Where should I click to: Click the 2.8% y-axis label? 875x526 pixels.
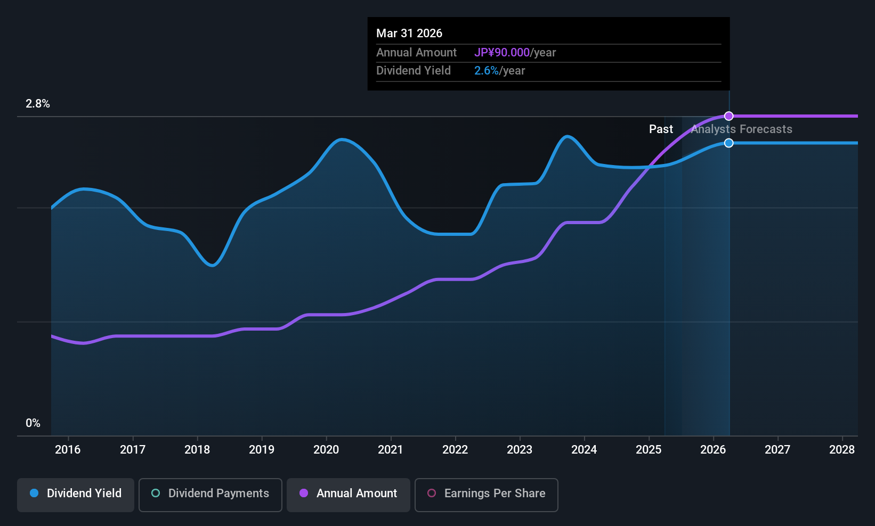(38, 104)
